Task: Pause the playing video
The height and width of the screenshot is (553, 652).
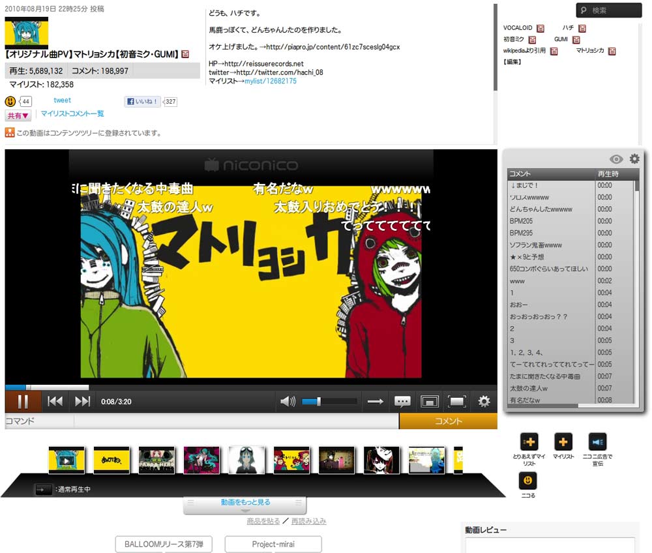Action: click(22, 402)
